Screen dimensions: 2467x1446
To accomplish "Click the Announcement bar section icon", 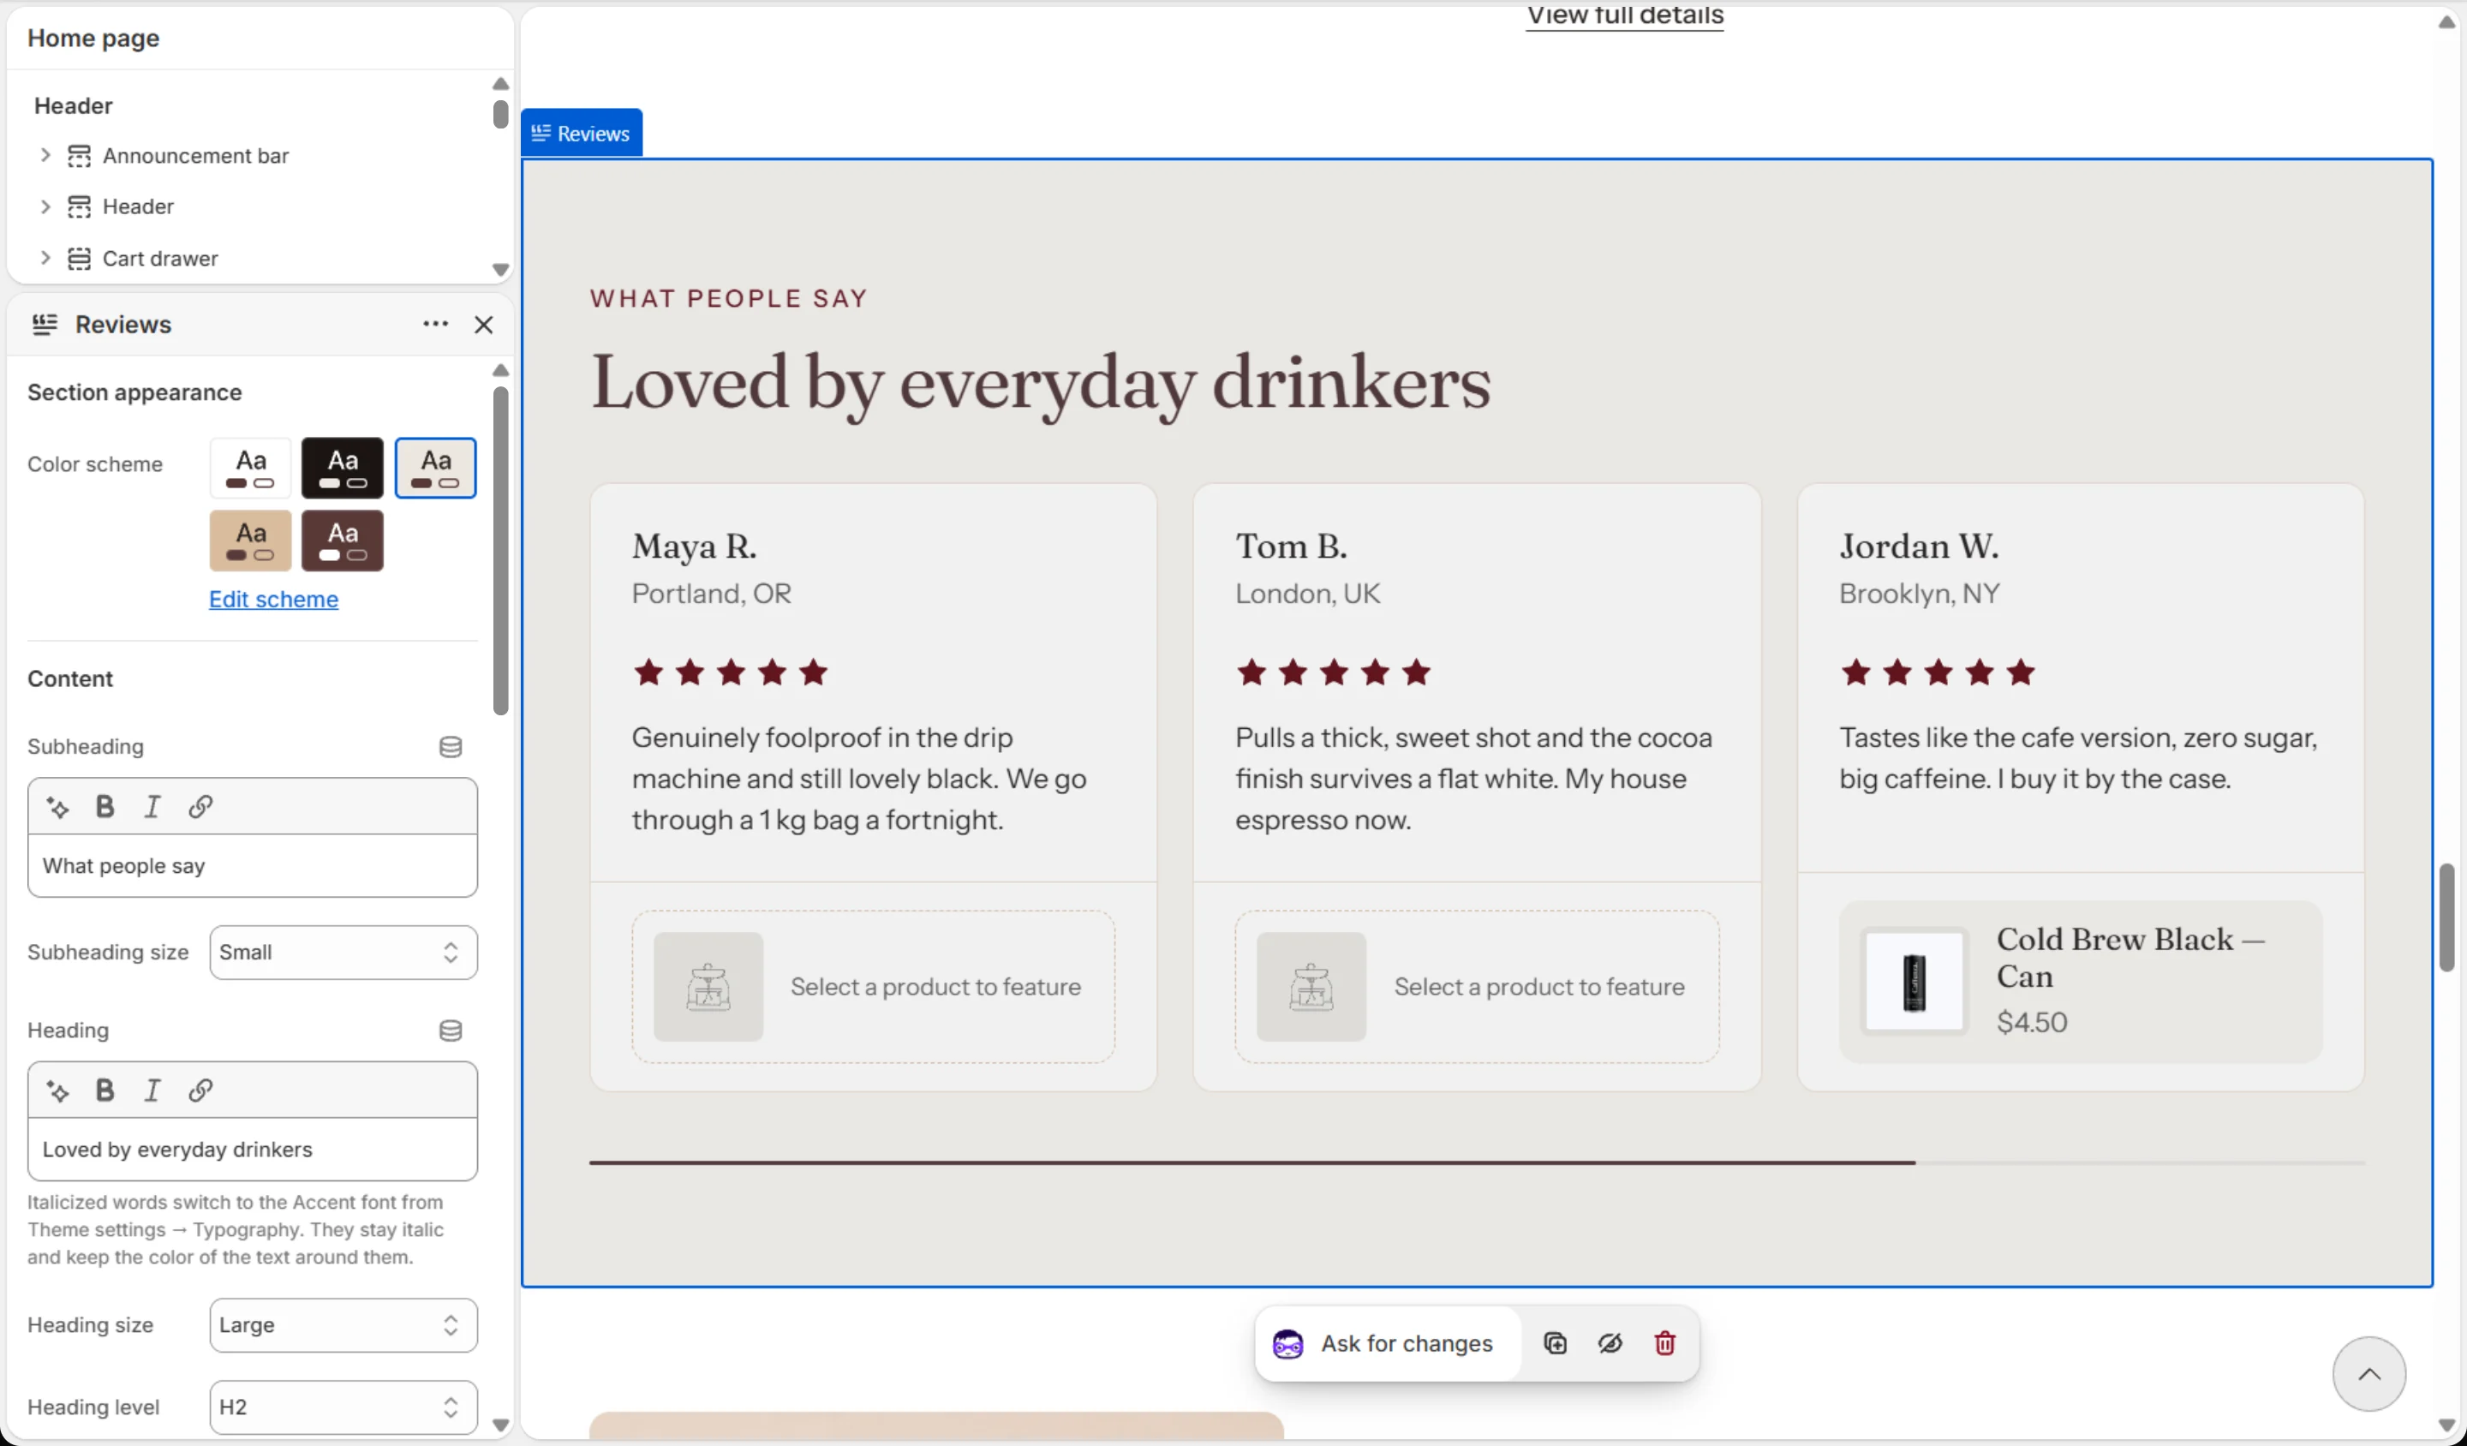I will pos(80,156).
